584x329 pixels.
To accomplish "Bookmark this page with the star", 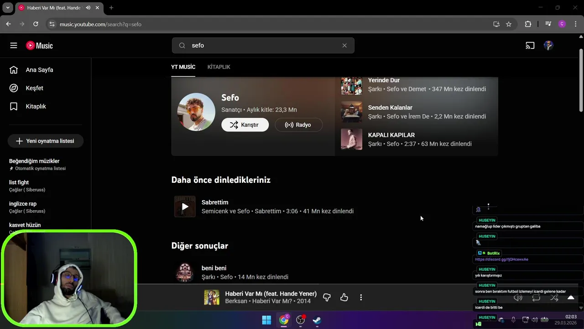I will coord(509,24).
